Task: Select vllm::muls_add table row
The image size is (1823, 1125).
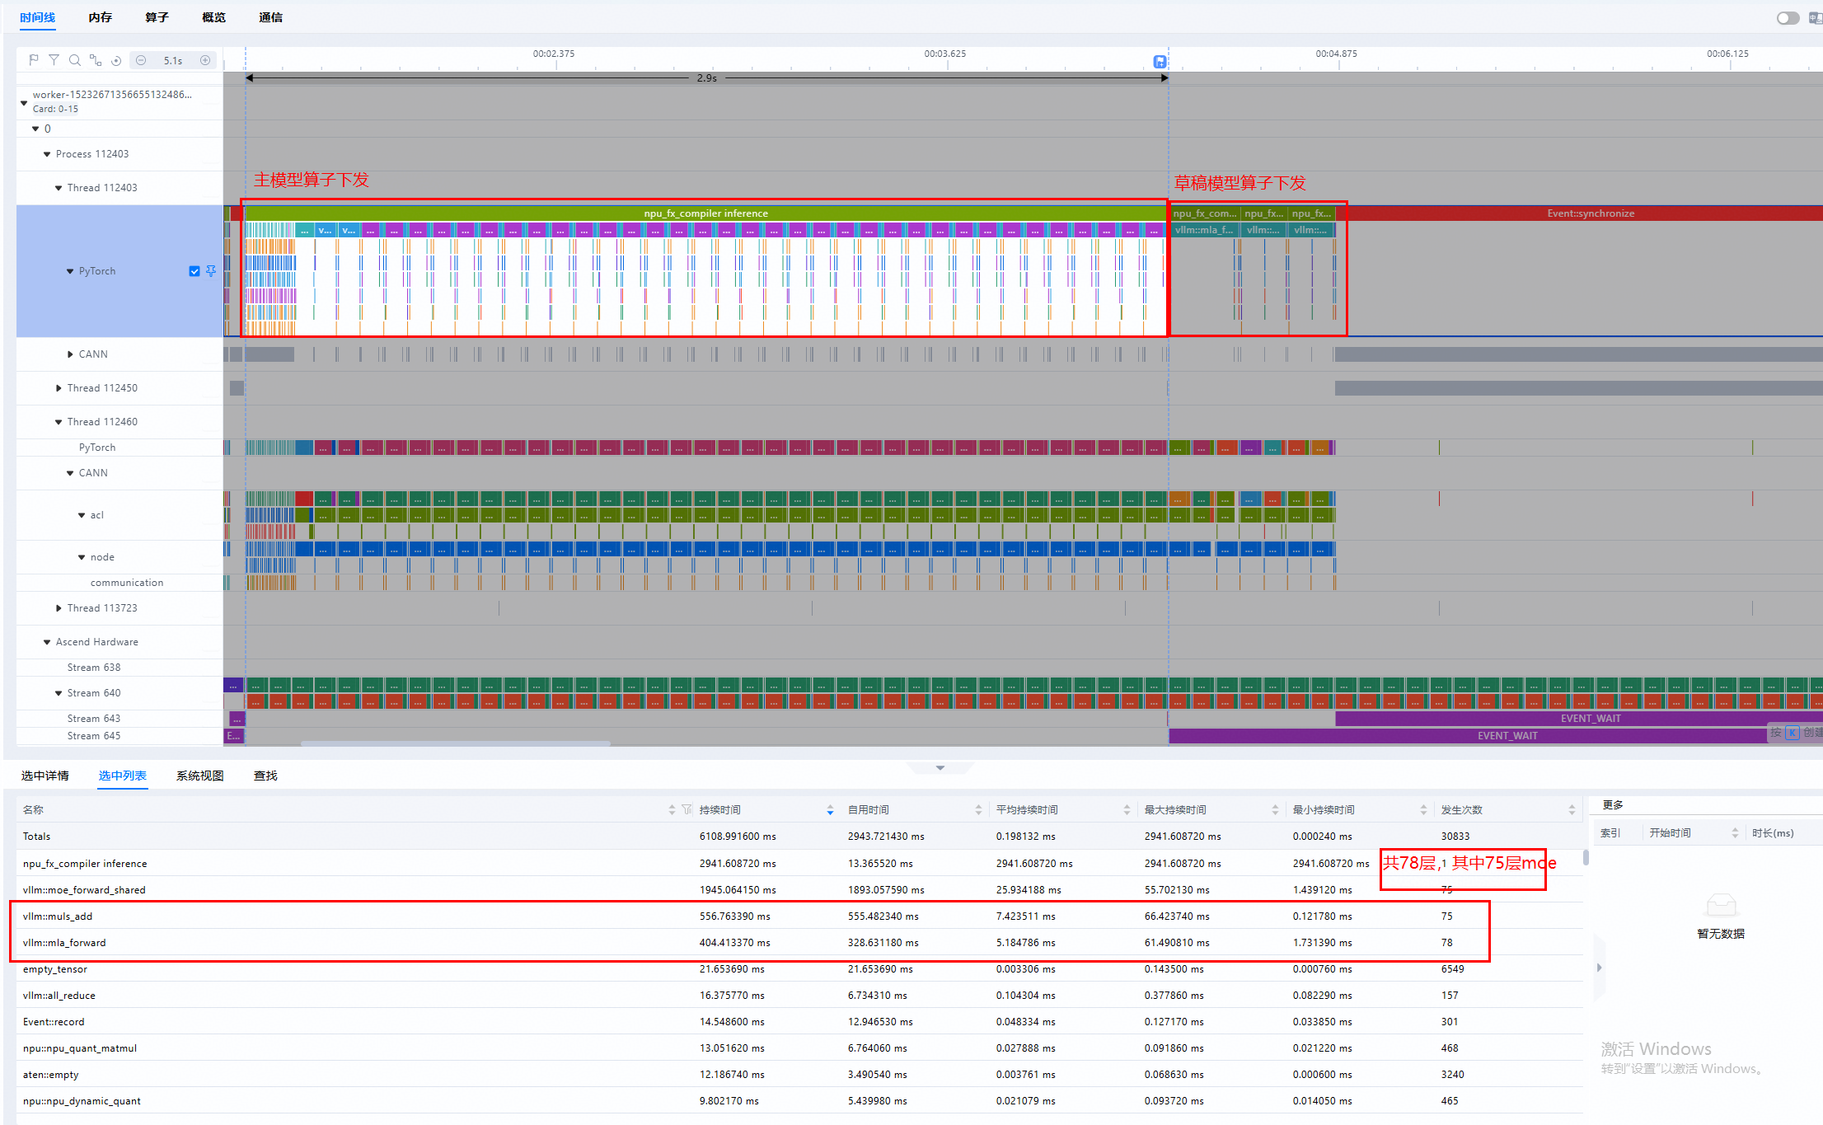Action: tap(799, 916)
